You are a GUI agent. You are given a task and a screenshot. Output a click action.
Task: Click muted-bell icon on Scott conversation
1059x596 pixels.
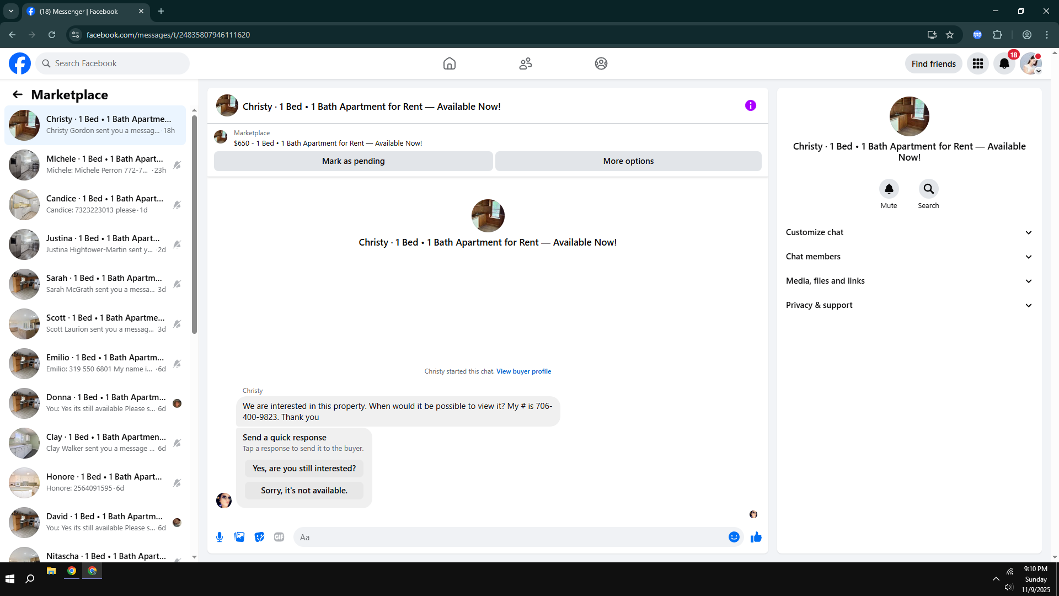[177, 324]
